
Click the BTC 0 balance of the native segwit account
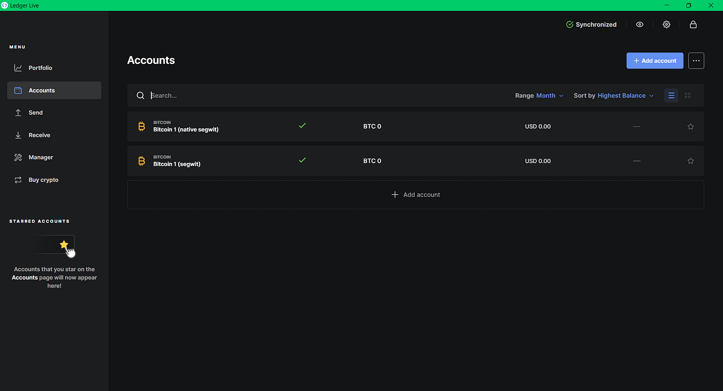372,127
